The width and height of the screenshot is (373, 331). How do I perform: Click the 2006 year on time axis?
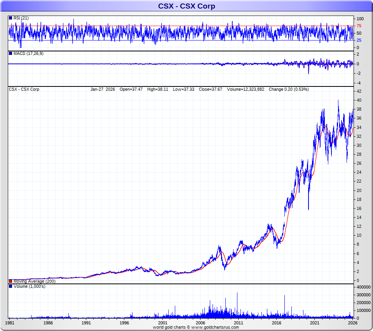point(200,323)
